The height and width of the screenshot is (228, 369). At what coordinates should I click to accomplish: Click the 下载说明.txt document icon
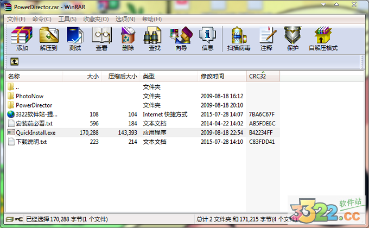pyautogui.click(x=11, y=142)
